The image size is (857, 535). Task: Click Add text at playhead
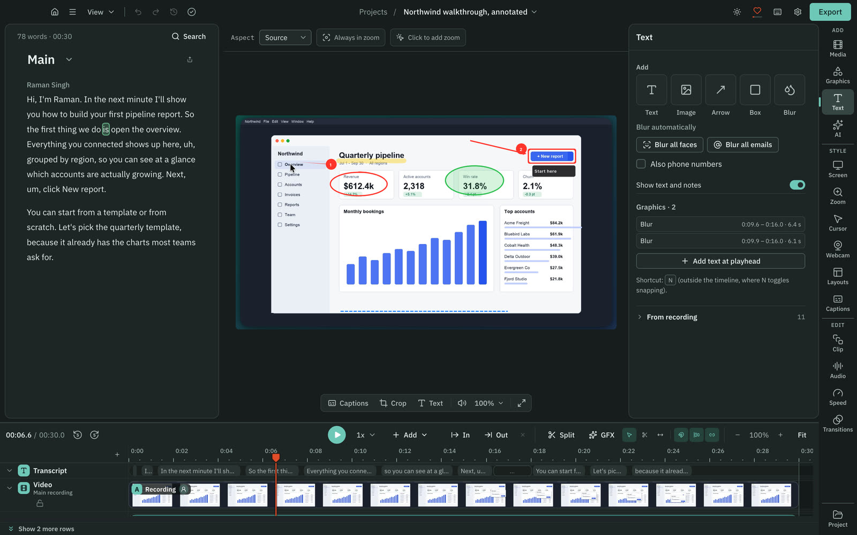point(720,261)
